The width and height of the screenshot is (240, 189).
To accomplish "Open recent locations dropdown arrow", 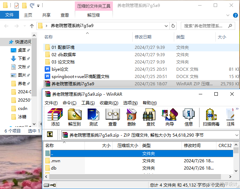I will 25,26.
